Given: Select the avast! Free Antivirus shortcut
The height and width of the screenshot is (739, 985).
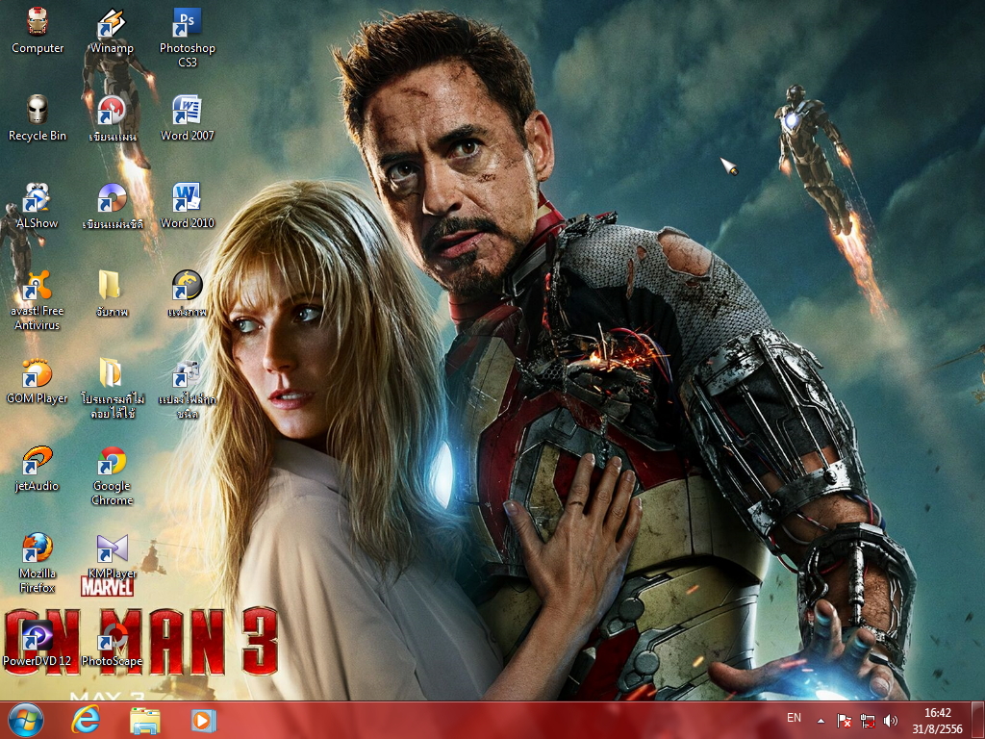Looking at the screenshot, I should [38, 300].
